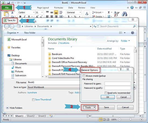This screenshot has height=123, width=148.
Task: Switch to Page Layout view icon
Action: coord(104,119)
